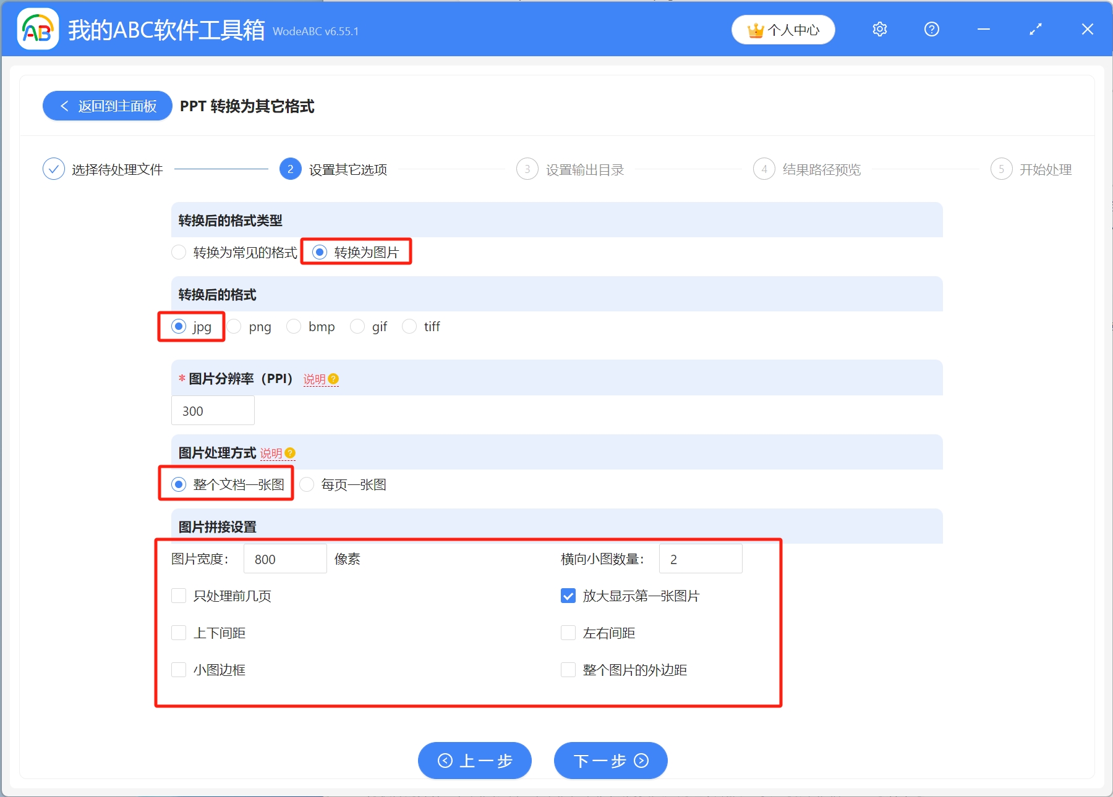1113x797 pixels.
Task: Select the tiff format option
Action: (x=410, y=326)
